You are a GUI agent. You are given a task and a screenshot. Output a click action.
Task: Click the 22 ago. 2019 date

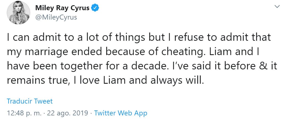click(x=68, y=113)
